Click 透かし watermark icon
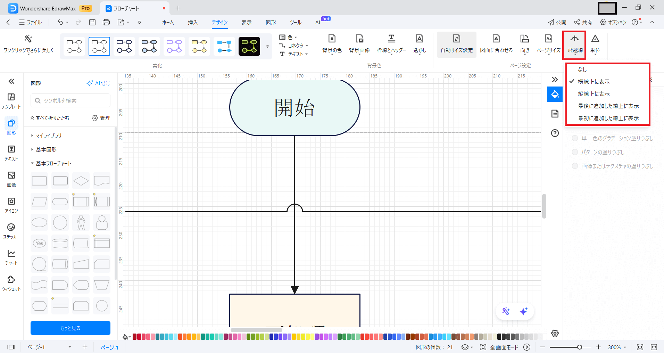Screen dimensions: 664x353 coord(420,39)
